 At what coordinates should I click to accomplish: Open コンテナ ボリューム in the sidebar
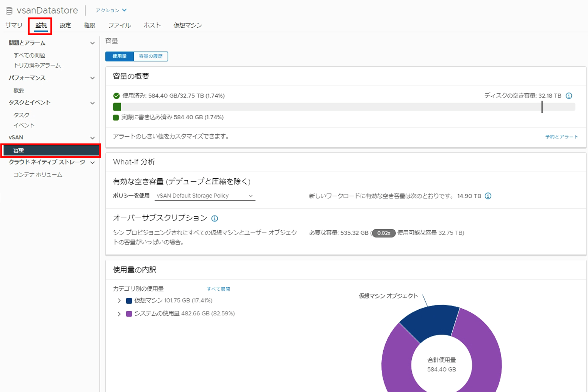pyautogui.click(x=38, y=175)
